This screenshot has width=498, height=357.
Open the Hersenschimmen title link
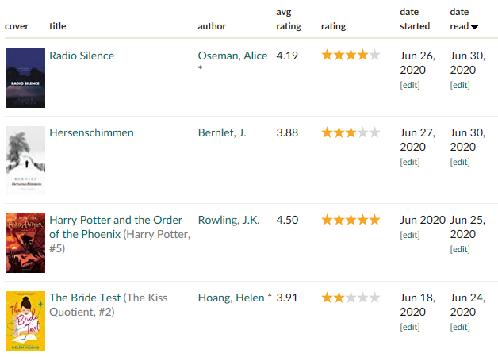click(x=91, y=132)
